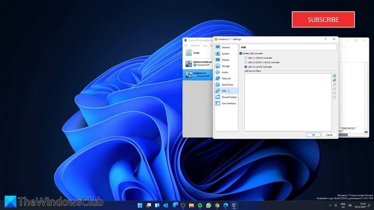Open the Audio settings category
Image resolution: width=374 pixels, height=210 pixels.
[226, 72]
